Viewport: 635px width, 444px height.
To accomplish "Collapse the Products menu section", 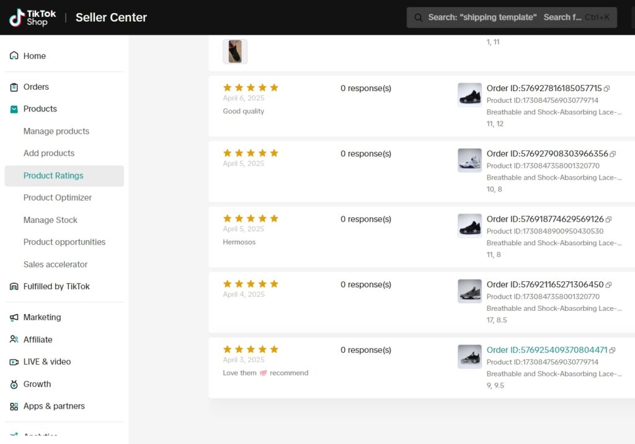I will [x=40, y=108].
